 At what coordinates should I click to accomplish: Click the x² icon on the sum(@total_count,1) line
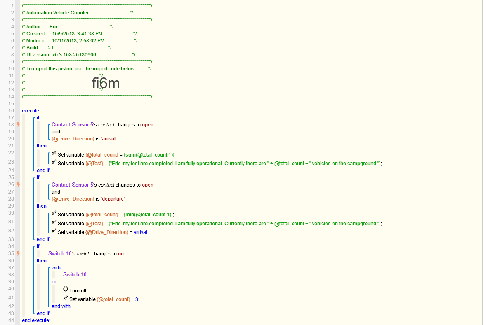[x=54, y=154]
